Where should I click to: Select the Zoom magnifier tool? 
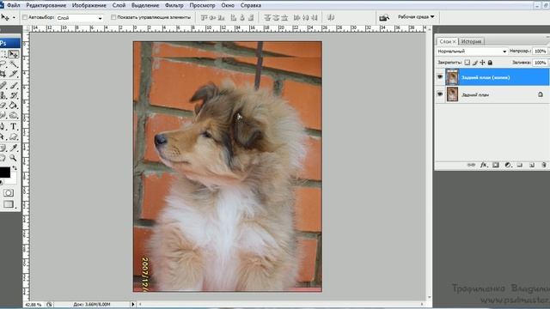click(14, 158)
